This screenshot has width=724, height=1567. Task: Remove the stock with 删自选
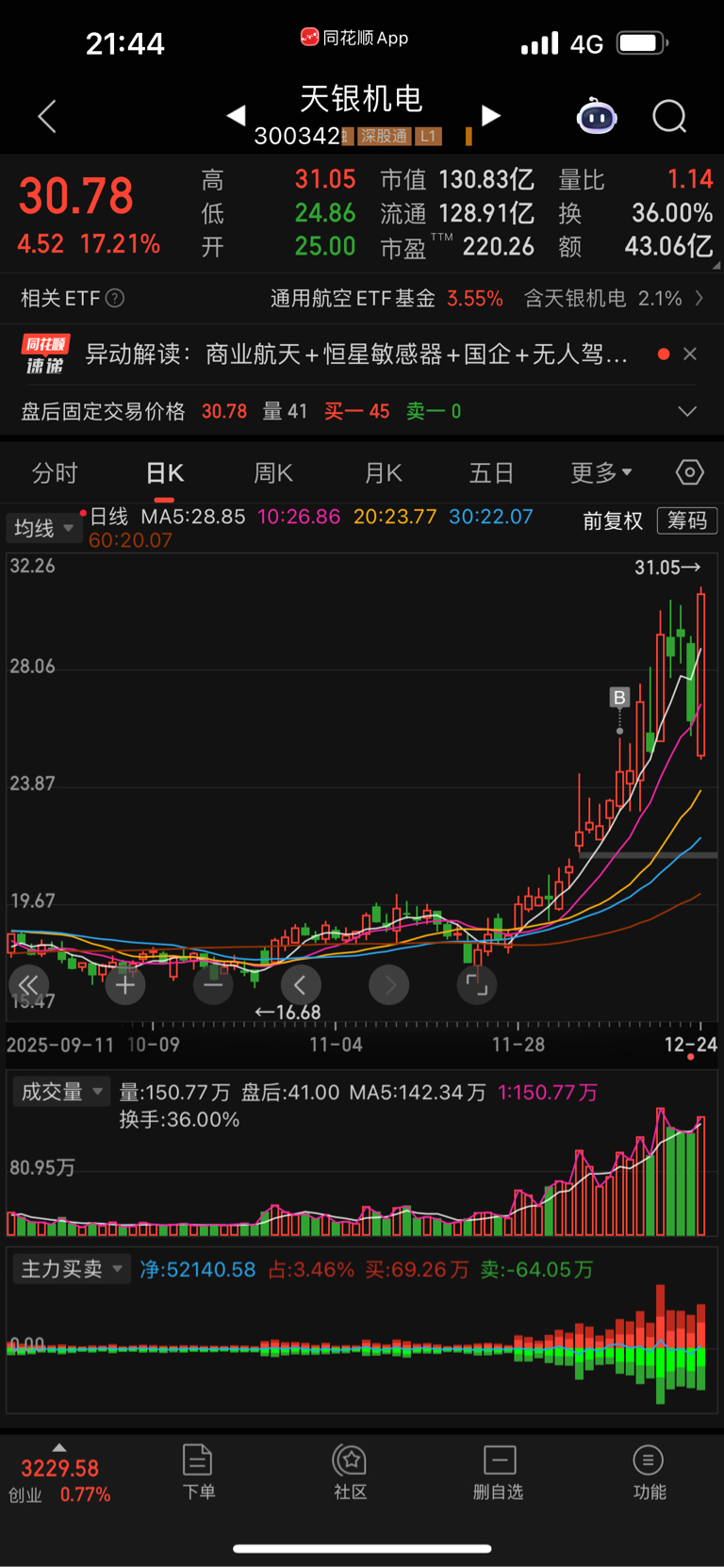(x=498, y=1473)
